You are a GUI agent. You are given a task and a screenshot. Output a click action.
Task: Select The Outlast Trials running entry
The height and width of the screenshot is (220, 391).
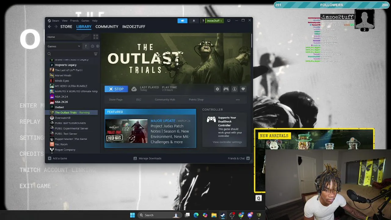[x=72, y=112]
